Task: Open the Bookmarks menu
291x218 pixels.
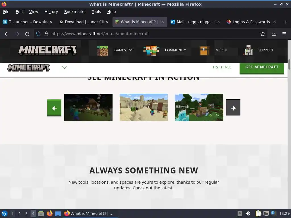Action: (x=75, y=12)
